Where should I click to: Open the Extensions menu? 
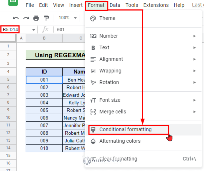(156, 5)
